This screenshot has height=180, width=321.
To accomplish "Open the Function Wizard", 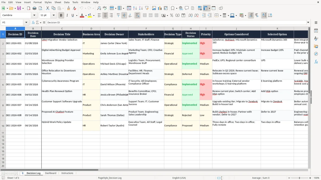I will [x=33, y=22].
